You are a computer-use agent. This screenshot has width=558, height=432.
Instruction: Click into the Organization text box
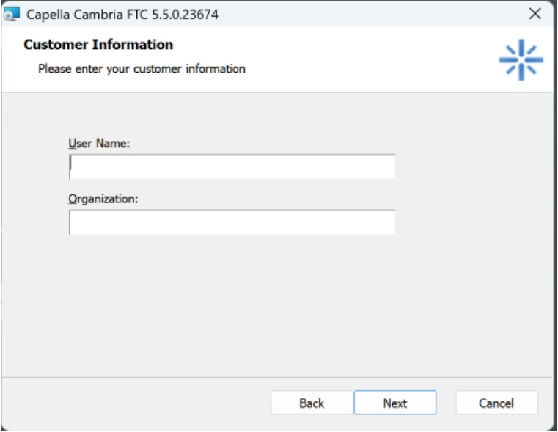(x=232, y=222)
